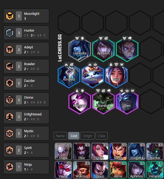Select Aphelios hexagon on the board

103,50
